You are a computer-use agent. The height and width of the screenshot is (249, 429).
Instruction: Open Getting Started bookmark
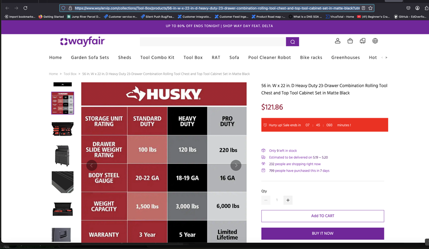(51, 16)
